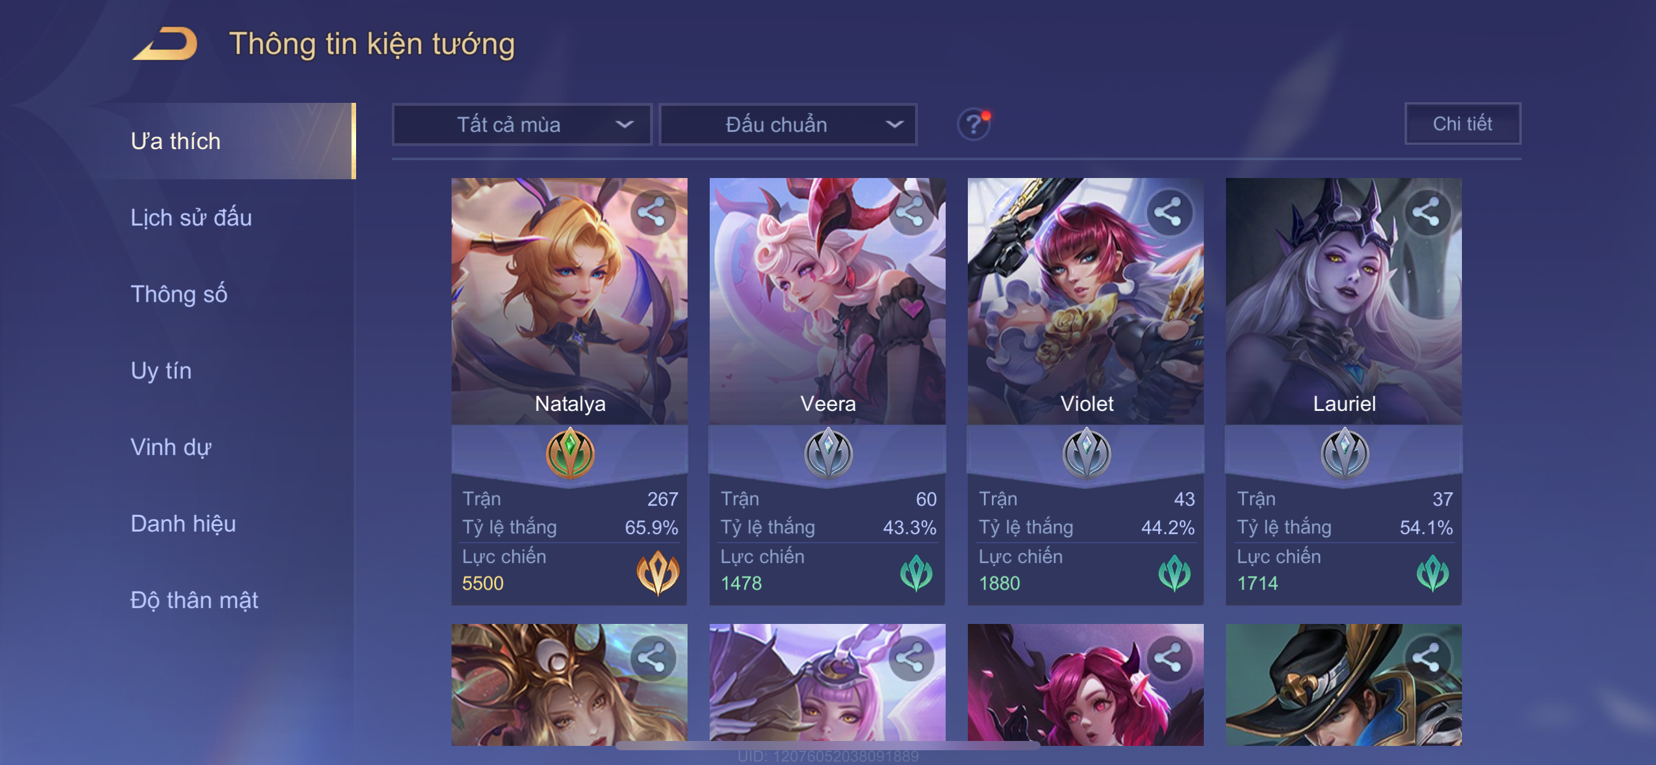
Task: Open the Violet hero portrait
Action: [1085, 301]
